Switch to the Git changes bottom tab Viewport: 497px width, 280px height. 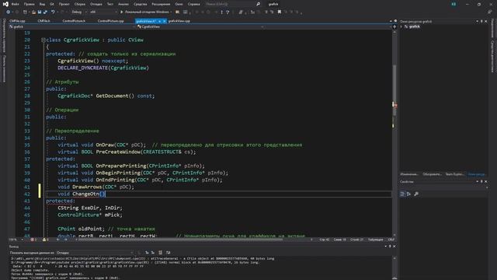[409, 174]
